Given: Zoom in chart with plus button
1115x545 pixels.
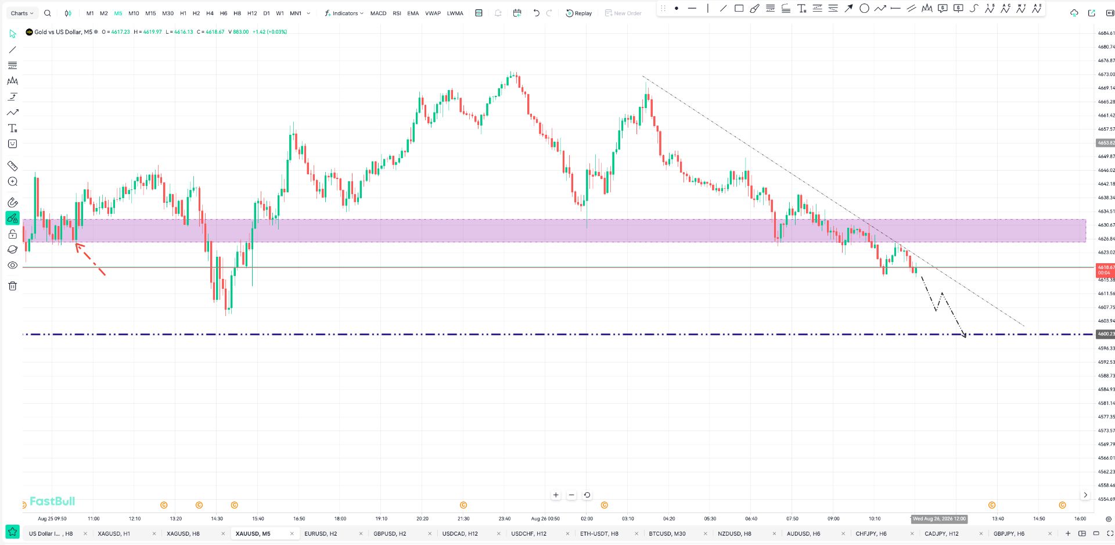Looking at the screenshot, I should point(556,495).
